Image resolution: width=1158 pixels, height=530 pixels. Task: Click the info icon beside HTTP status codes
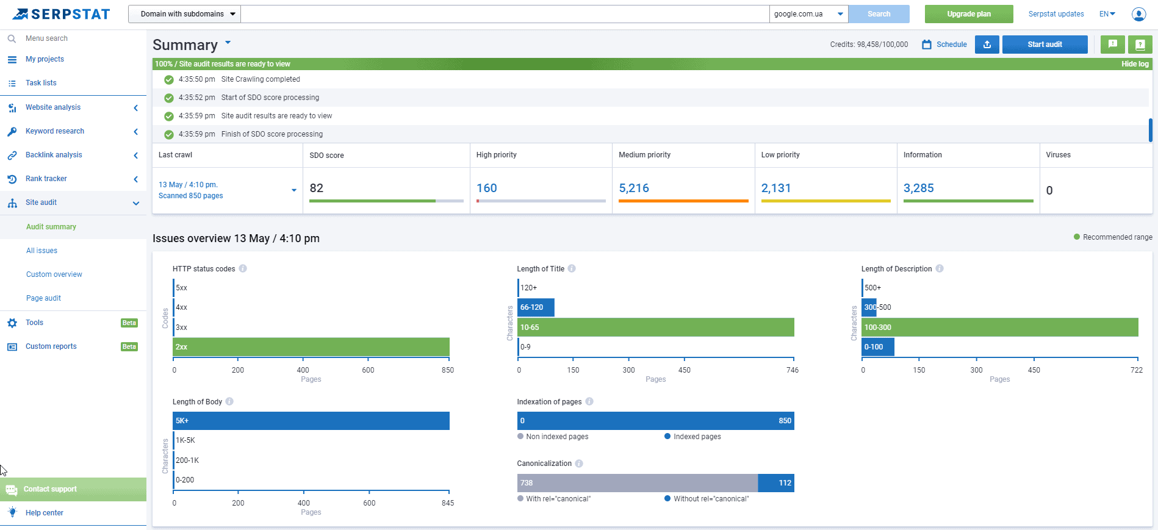click(243, 268)
